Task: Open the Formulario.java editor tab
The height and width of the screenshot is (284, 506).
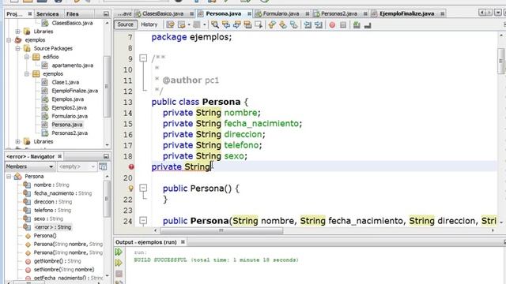Action: (x=281, y=13)
